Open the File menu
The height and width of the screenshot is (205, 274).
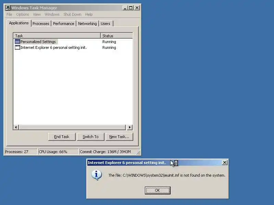tap(9, 14)
